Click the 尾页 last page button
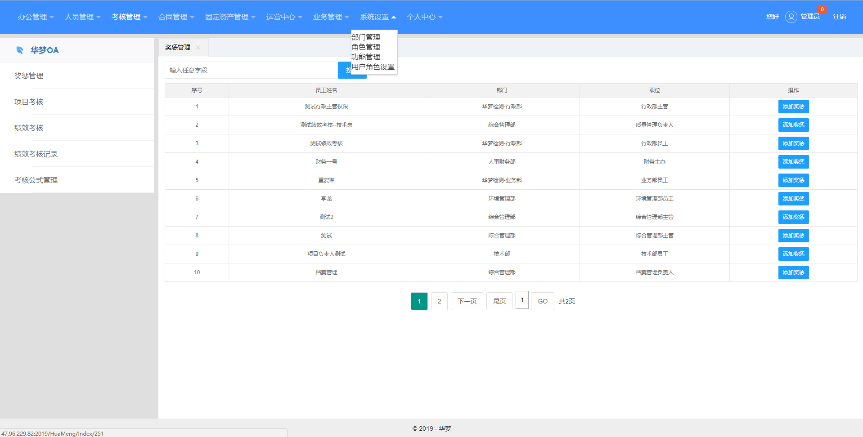This screenshot has height=437, width=863. (x=499, y=301)
